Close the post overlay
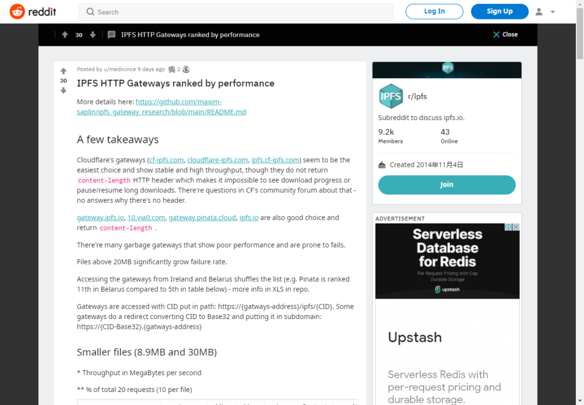Screen dimensions: 584x405 tap(505, 34)
